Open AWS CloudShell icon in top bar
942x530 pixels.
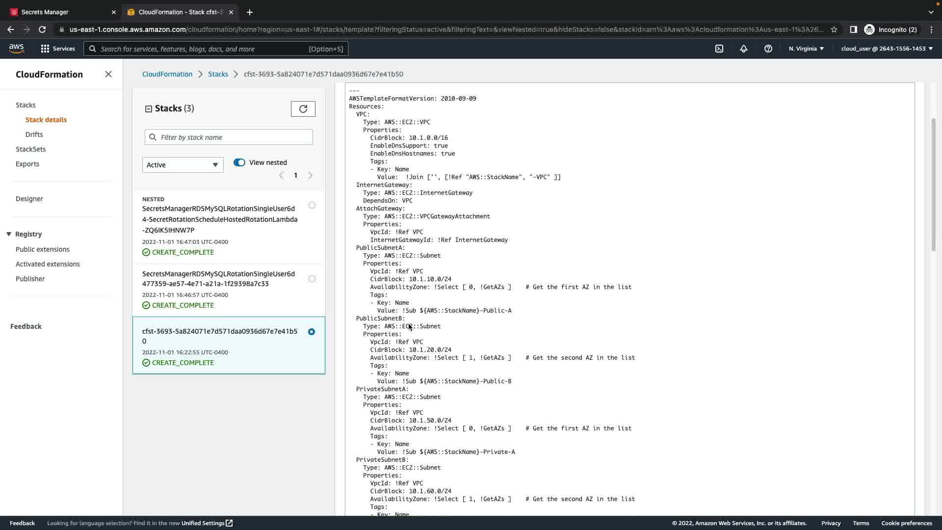(719, 49)
